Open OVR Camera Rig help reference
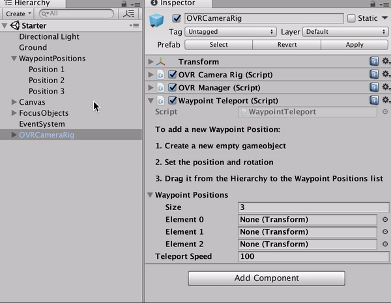The width and height of the screenshot is (391, 303). tap(374, 74)
